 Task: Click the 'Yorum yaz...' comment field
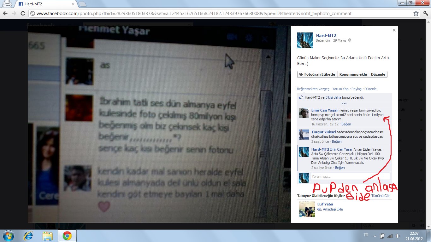[x=351, y=176]
